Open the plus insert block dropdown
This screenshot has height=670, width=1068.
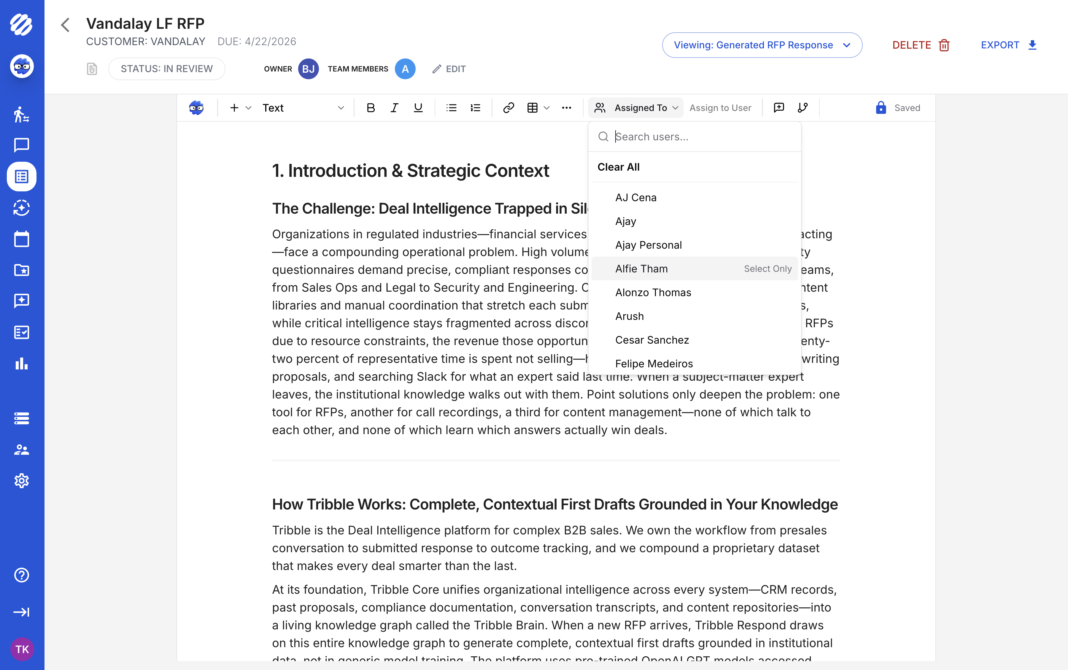[x=240, y=108]
